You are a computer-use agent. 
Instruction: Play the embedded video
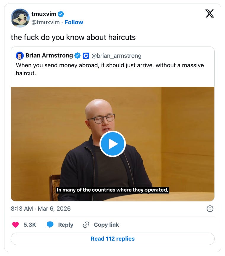pyautogui.click(x=112, y=144)
